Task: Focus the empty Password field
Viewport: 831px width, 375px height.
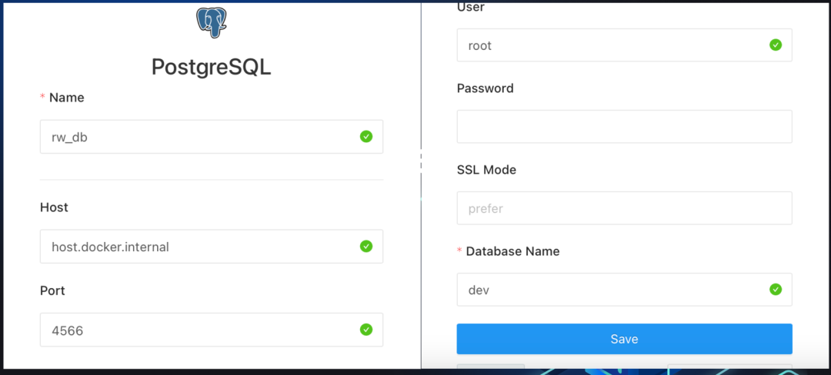Action: (x=624, y=127)
